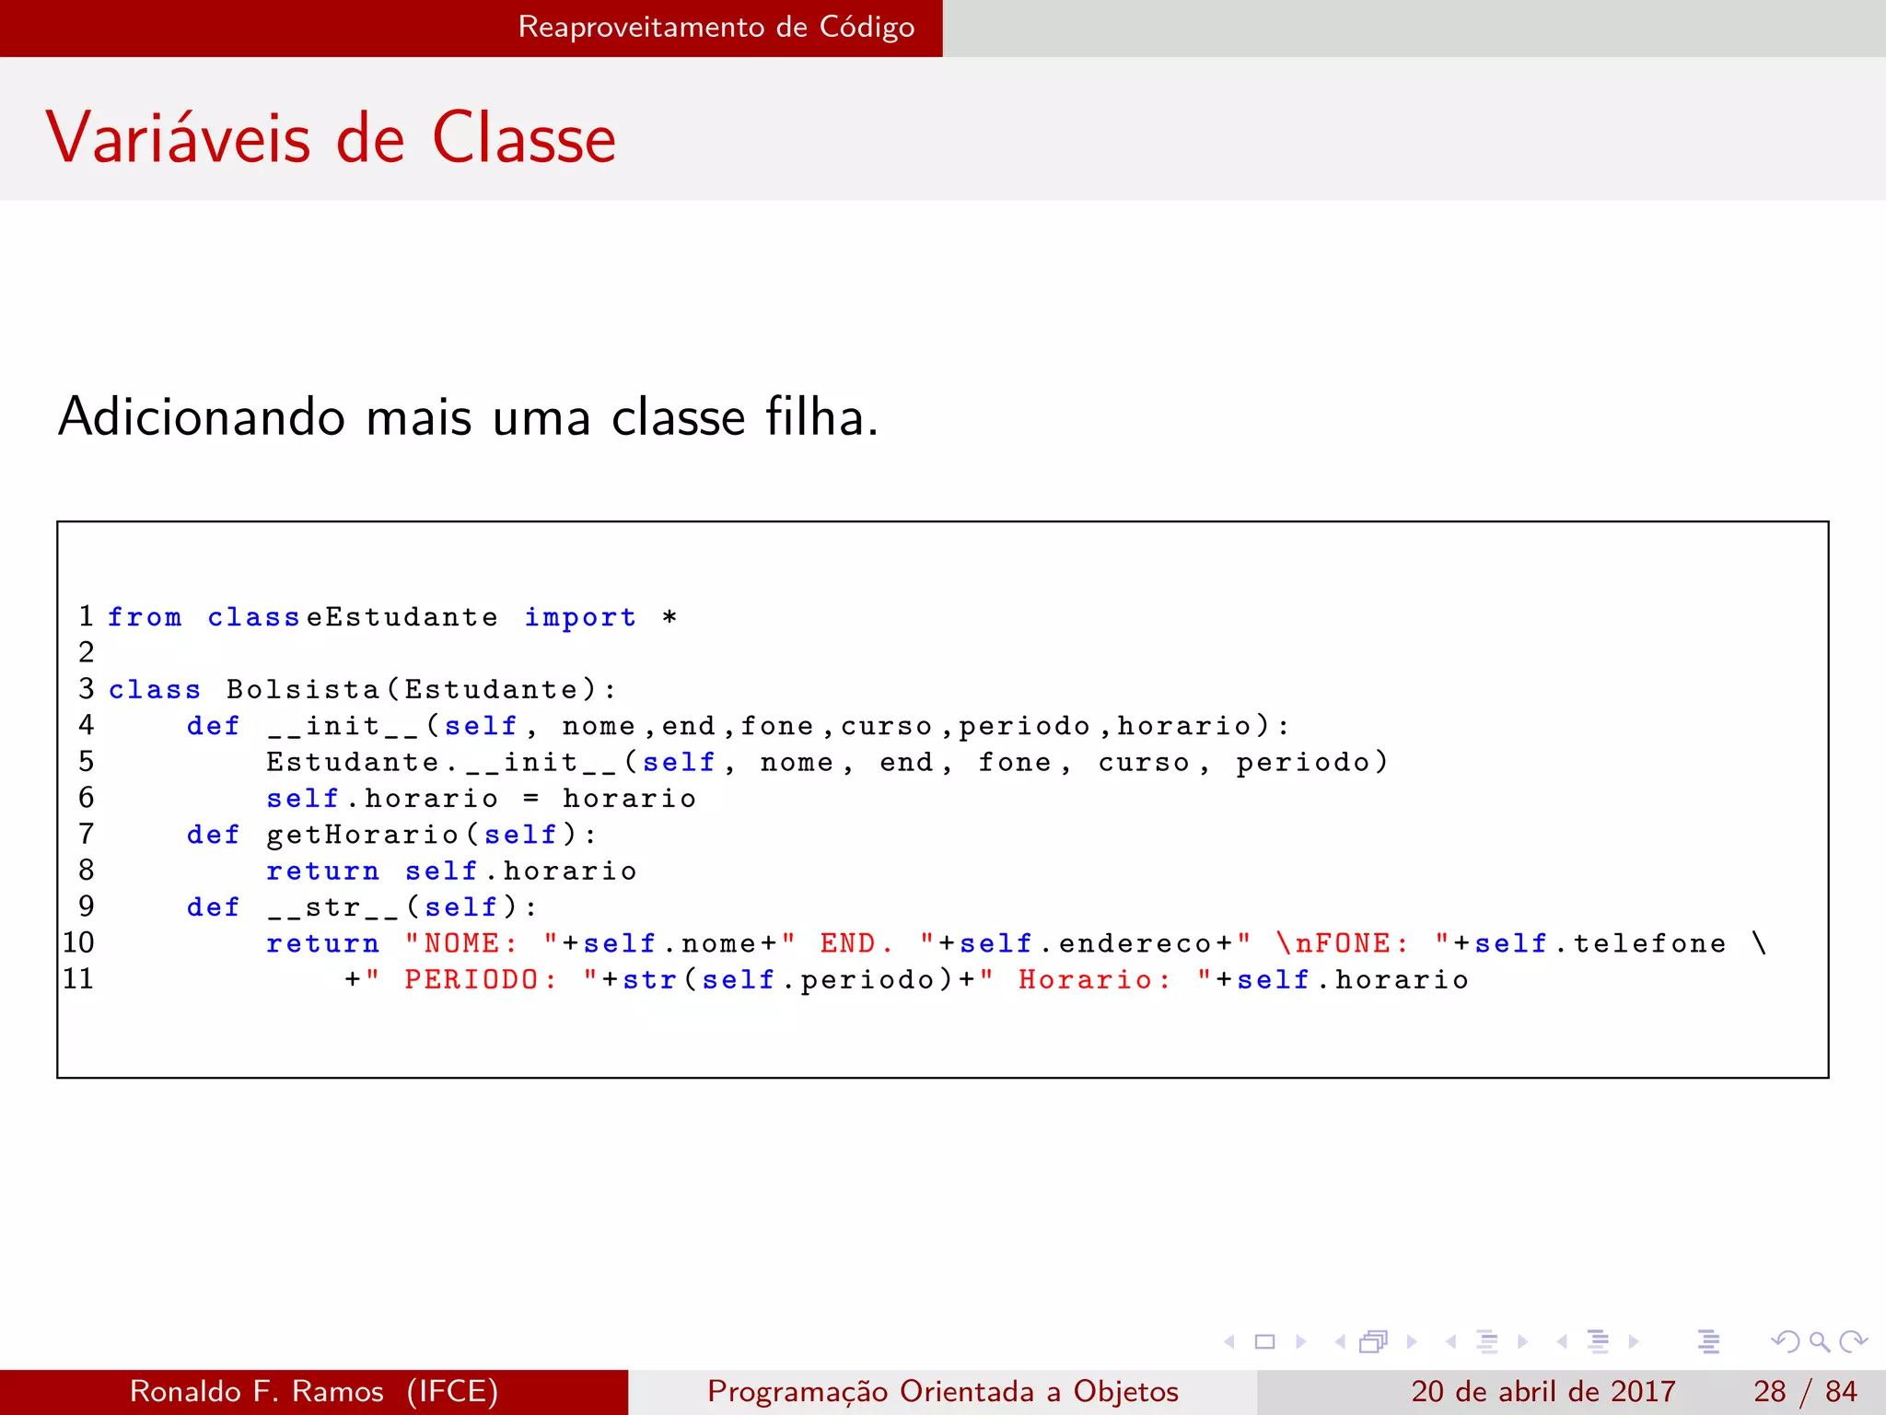Click the next slide arrow right of the slide icon

(1301, 1342)
